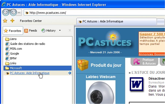Image resolution: width=165 pixels, height=104 pixels.
Task: Click the Links folder icon
Action: tap(7, 63)
